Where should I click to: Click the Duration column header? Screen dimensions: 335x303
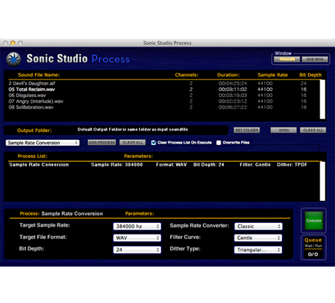(228, 75)
